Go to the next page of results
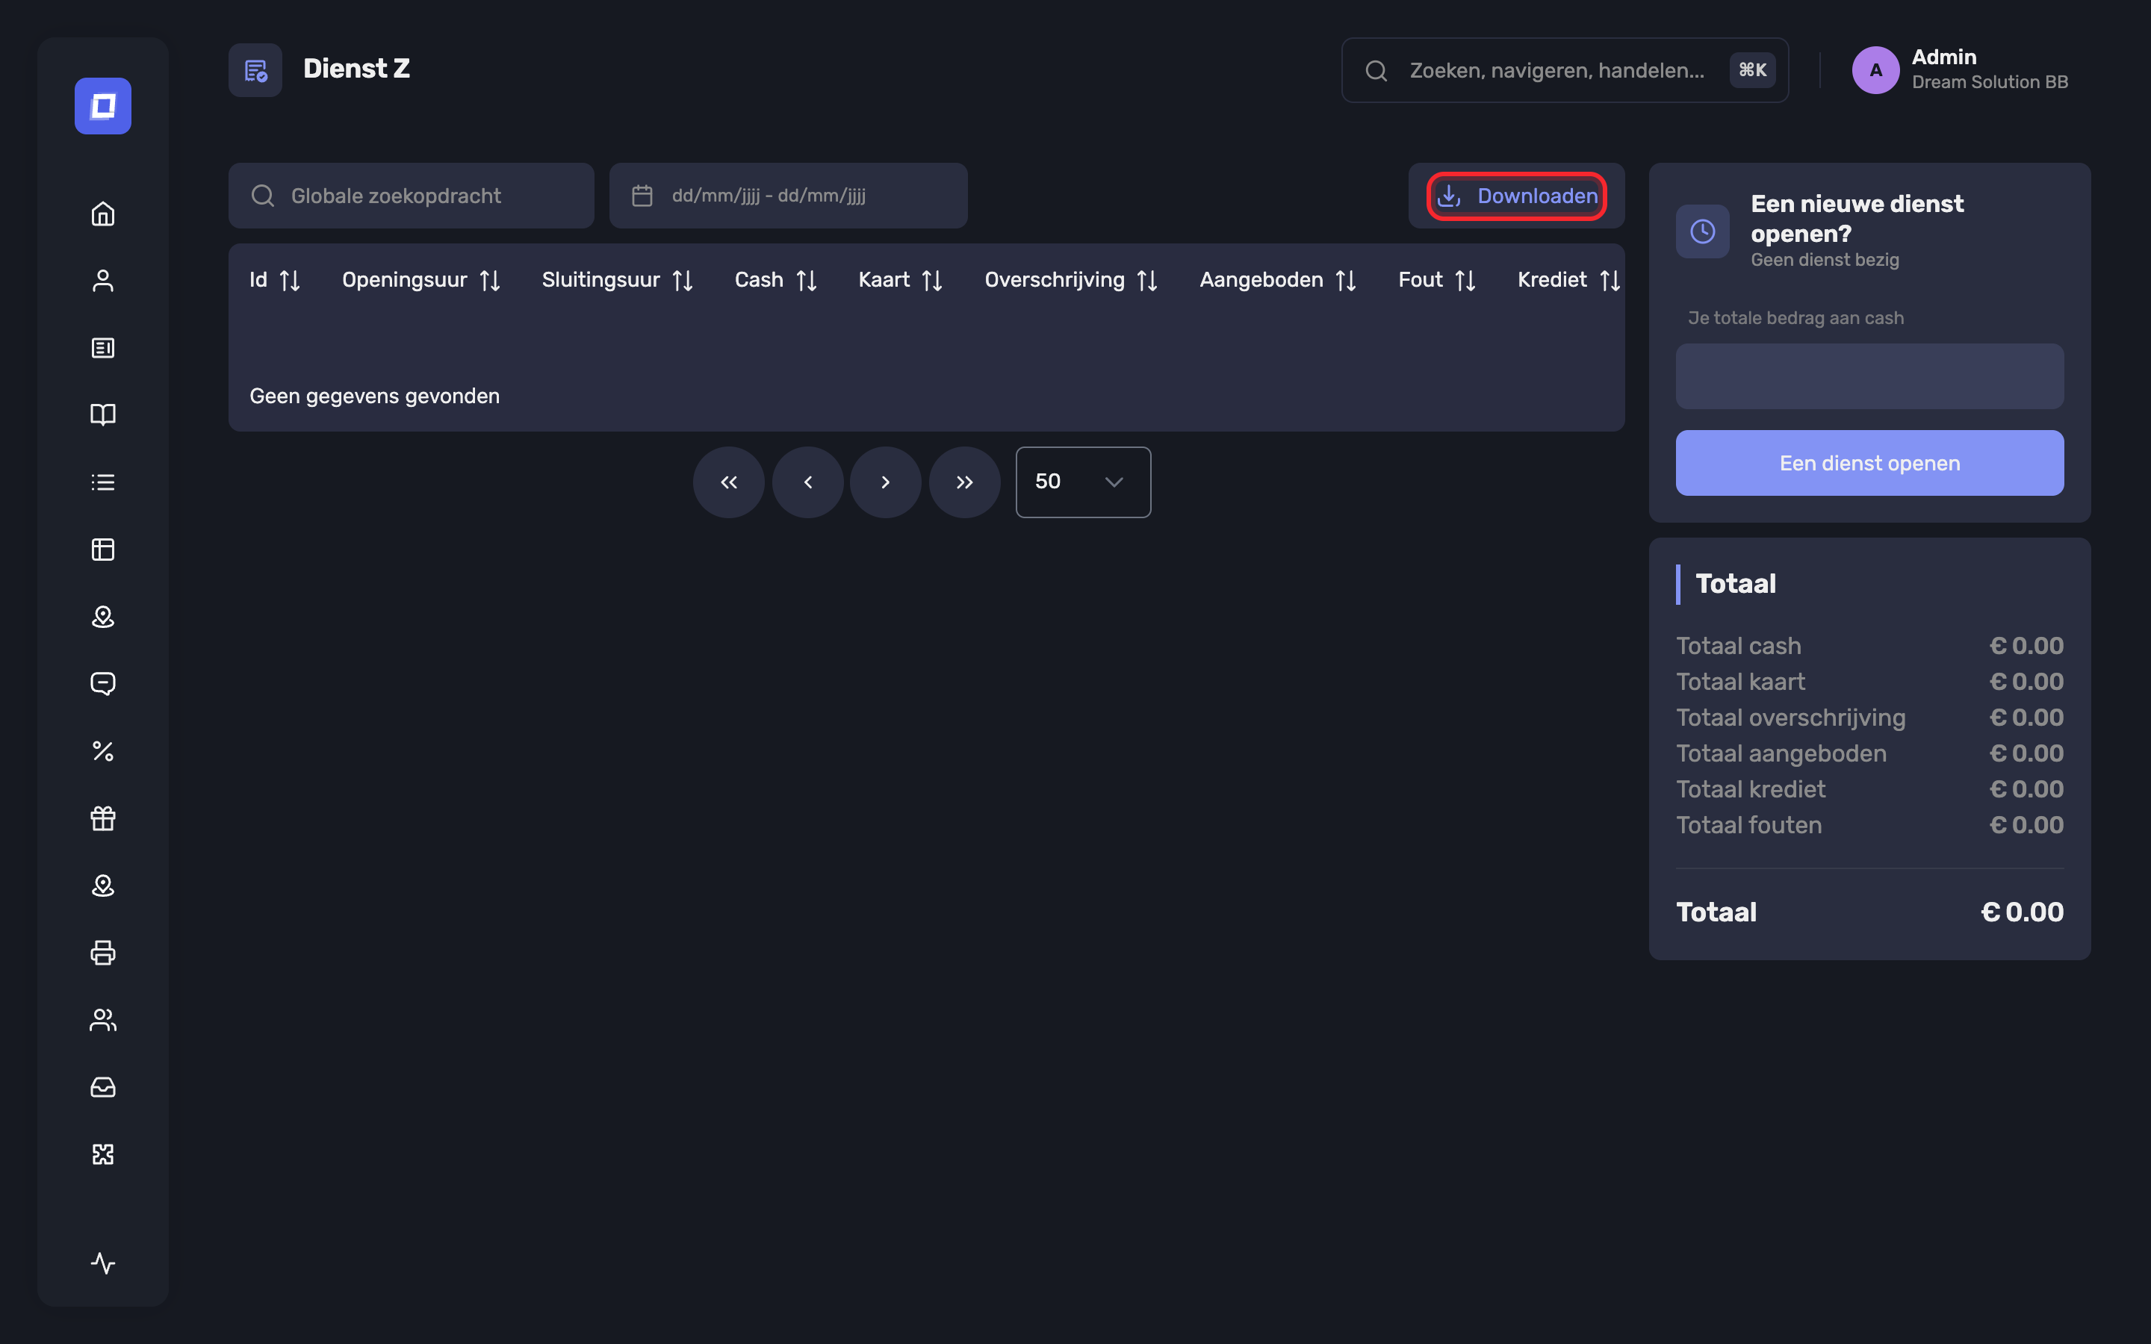The height and width of the screenshot is (1344, 2151). click(x=885, y=482)
